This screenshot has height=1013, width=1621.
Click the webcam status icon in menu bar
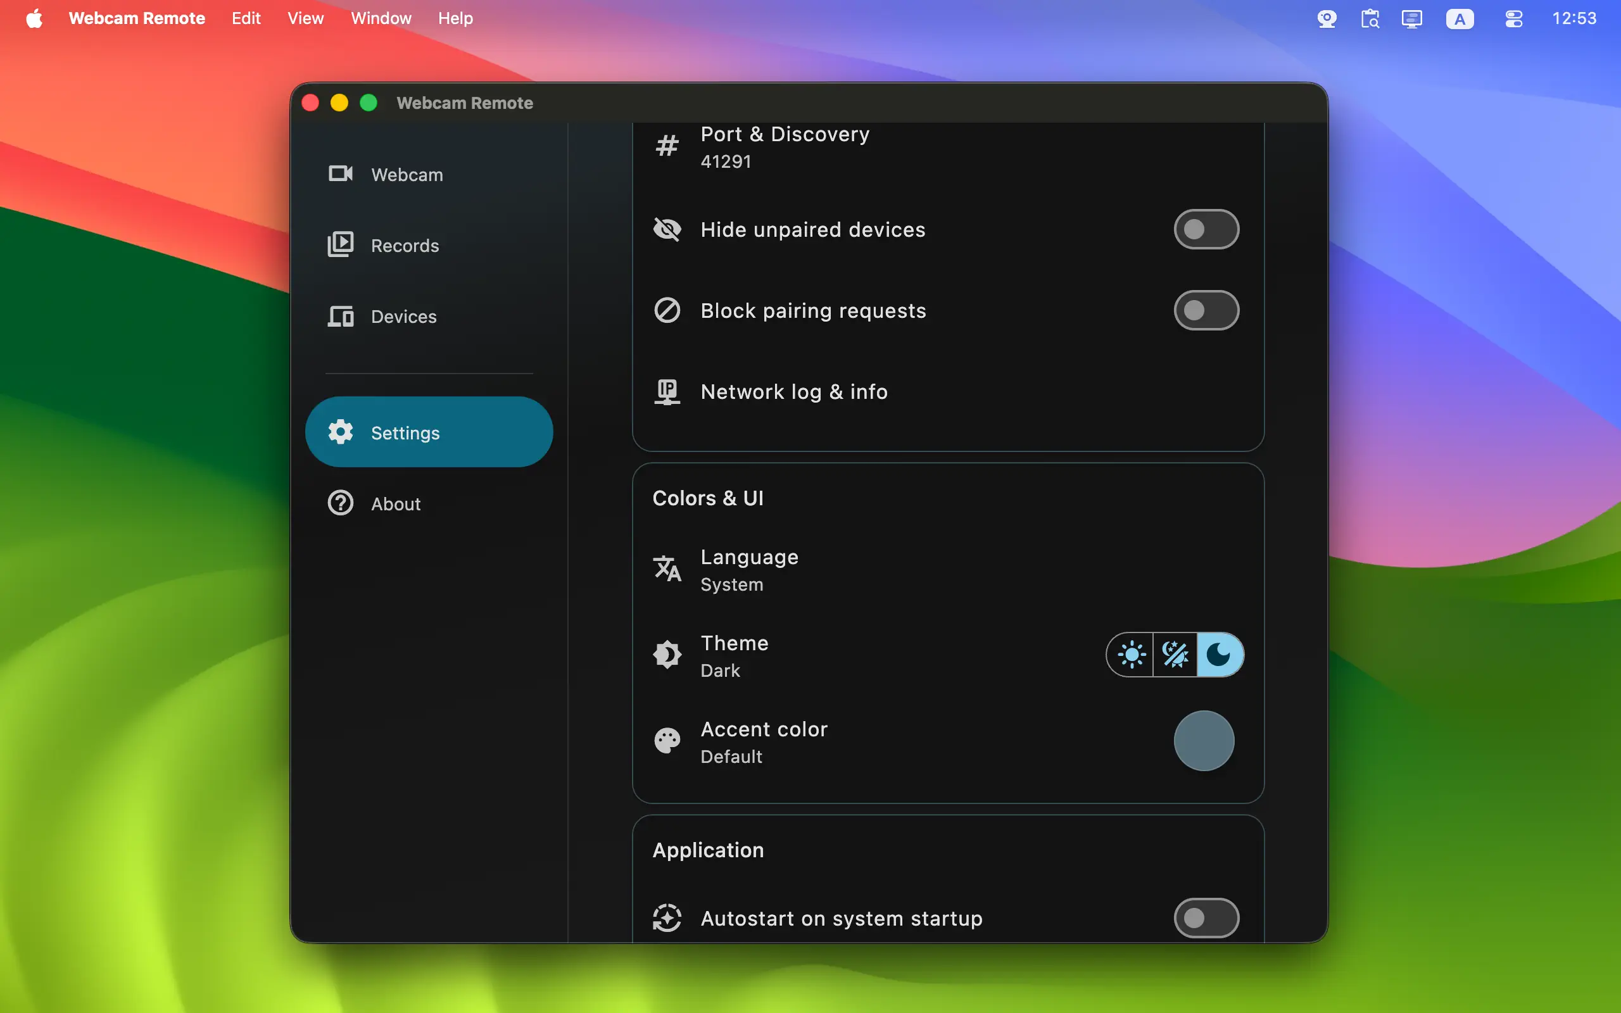1327,19
